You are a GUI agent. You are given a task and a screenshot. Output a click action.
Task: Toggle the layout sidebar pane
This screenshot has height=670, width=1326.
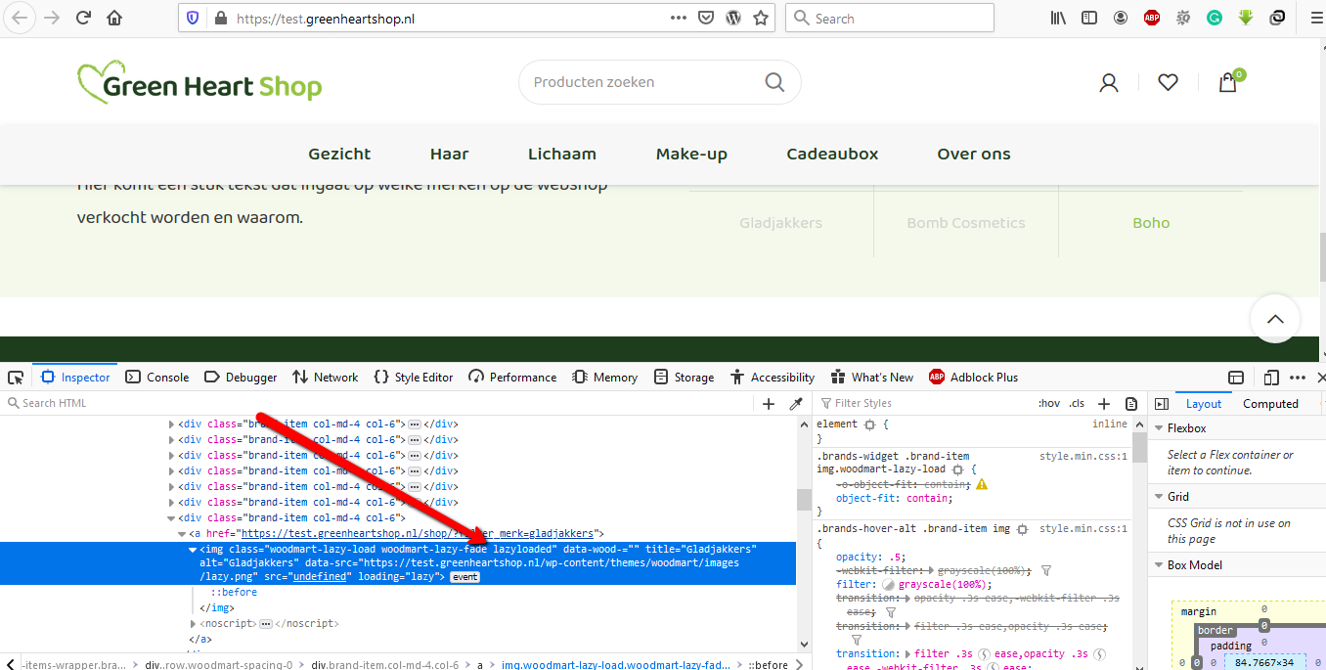coord(1162,404)
